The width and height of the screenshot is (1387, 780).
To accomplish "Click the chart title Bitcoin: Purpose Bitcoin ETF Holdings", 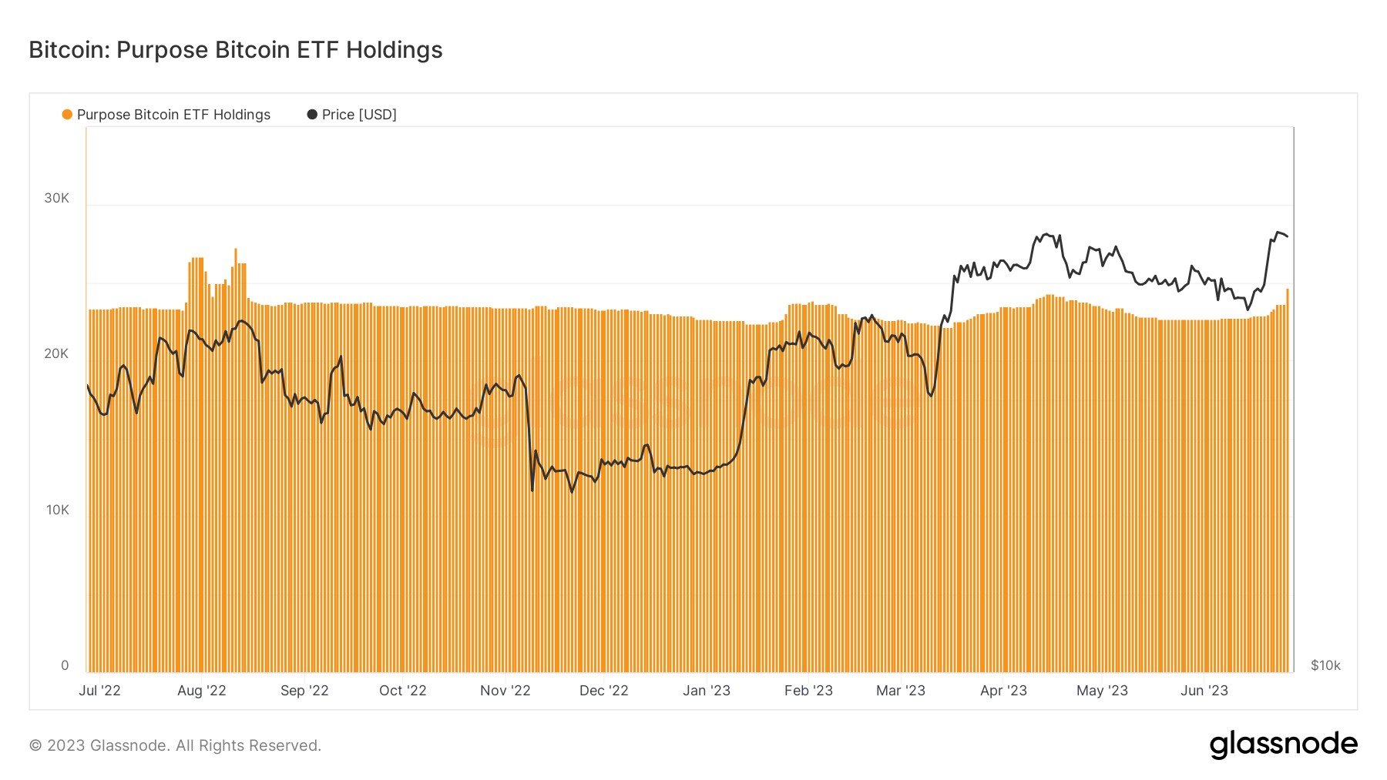I will 236,50.
